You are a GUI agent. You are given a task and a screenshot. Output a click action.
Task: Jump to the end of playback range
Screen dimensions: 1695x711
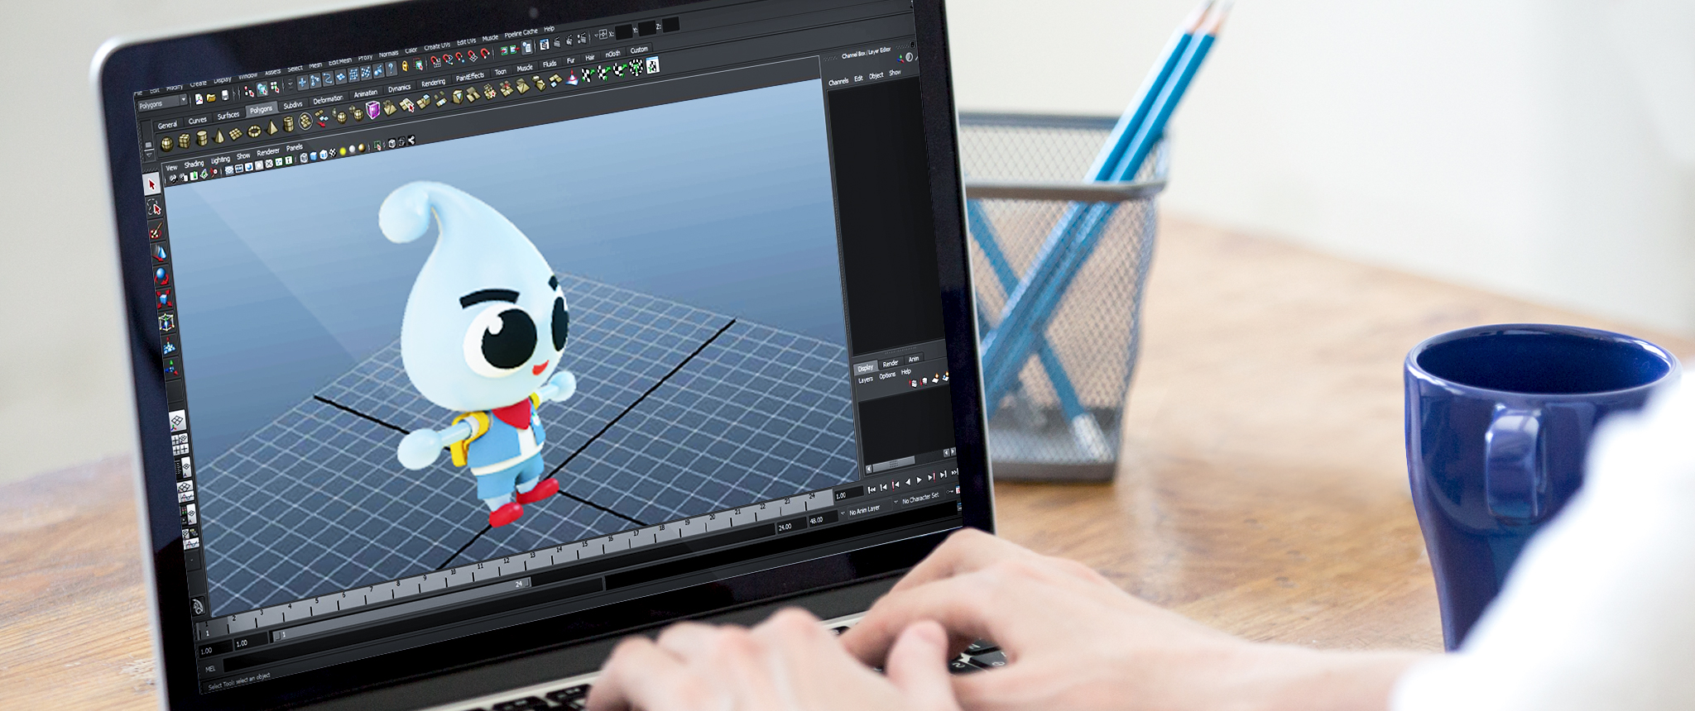[x=954, y=472]
